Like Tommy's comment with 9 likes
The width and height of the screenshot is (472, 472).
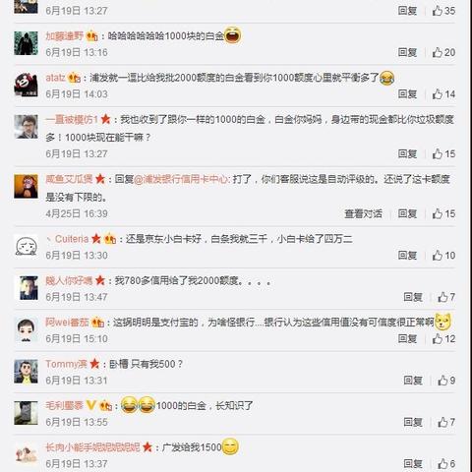coord(446,381)
